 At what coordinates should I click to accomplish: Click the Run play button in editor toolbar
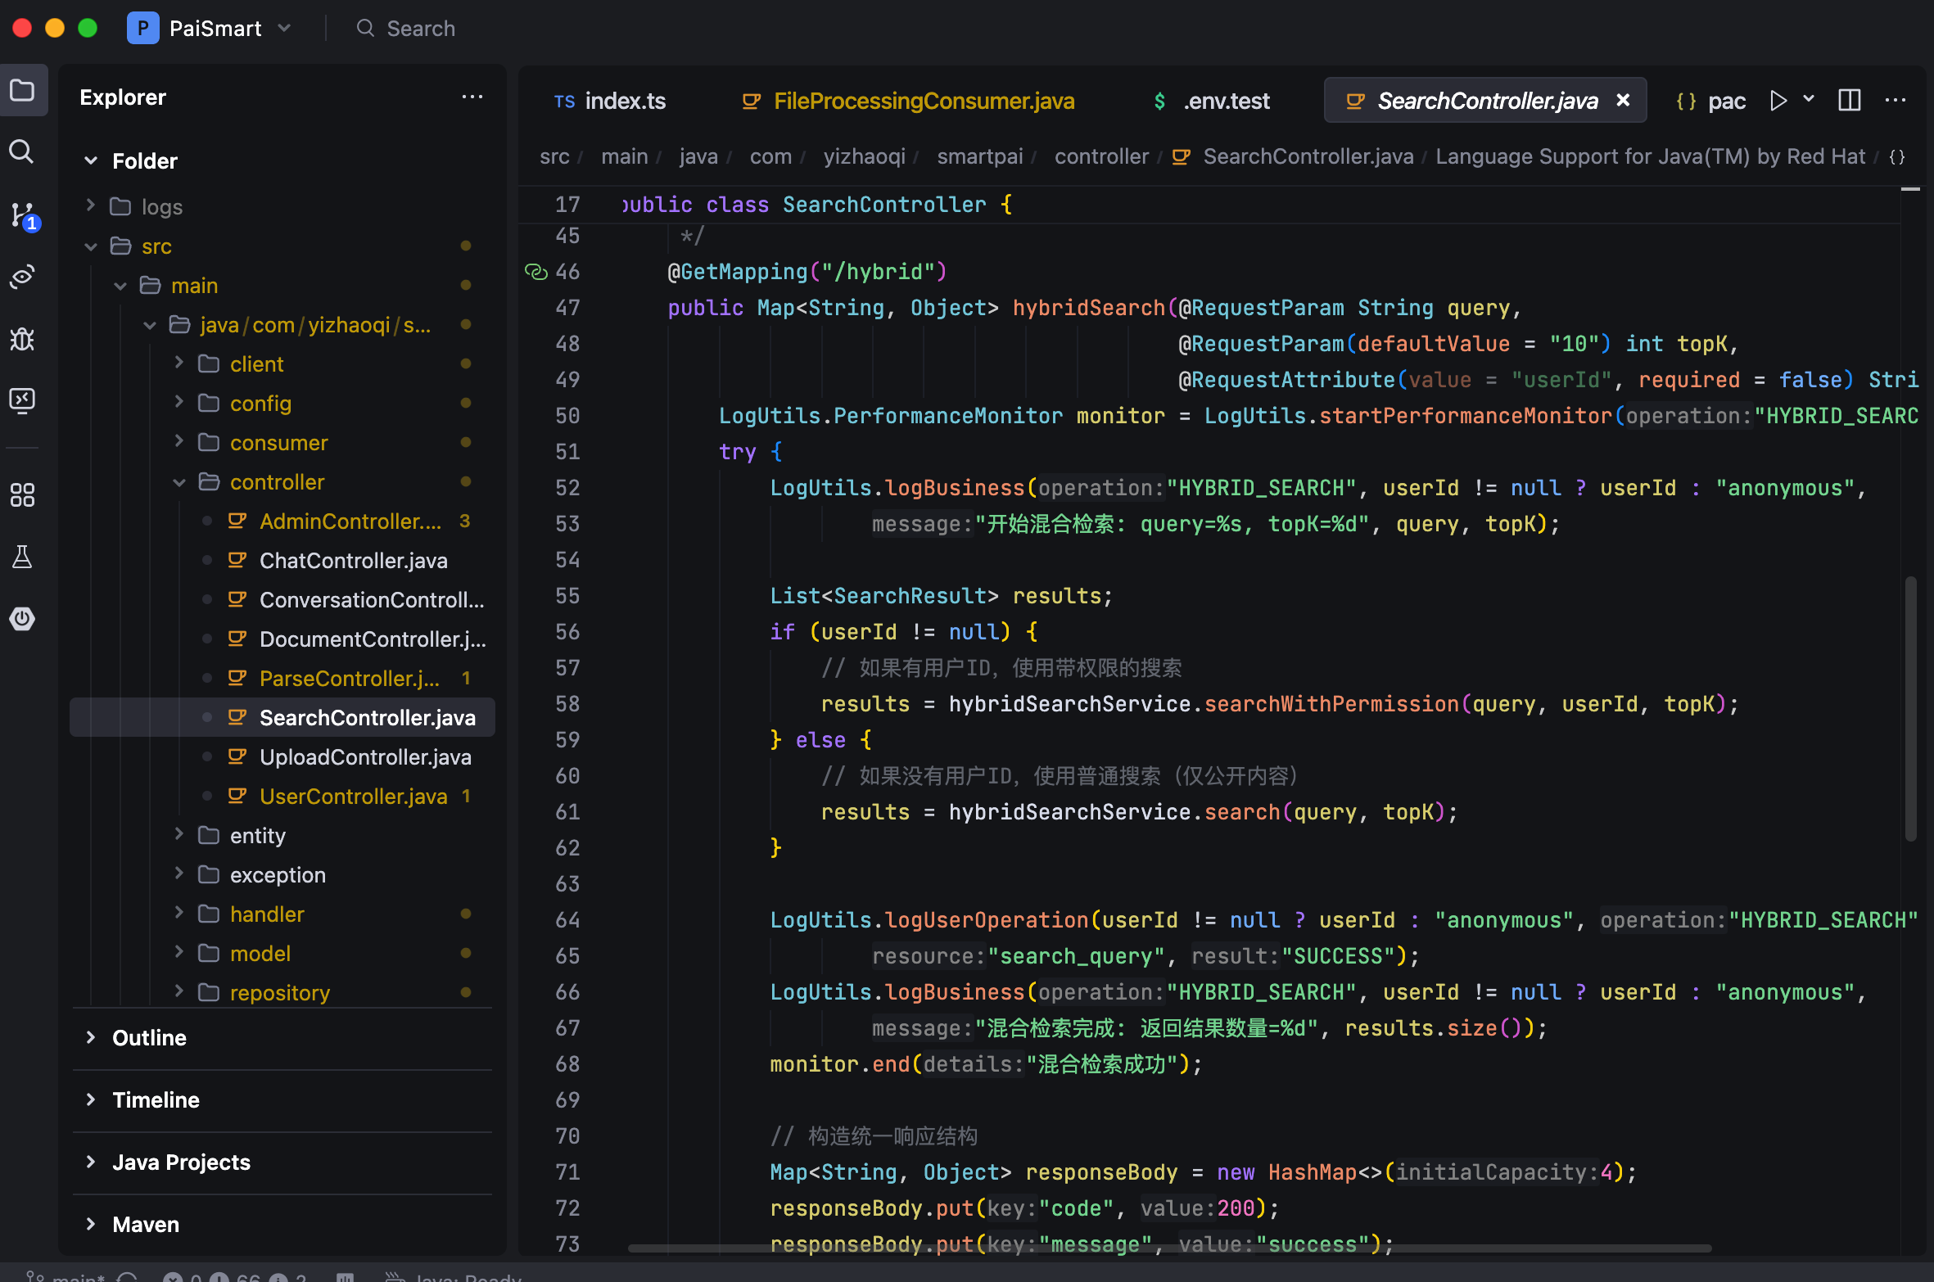coord(1778,101)
